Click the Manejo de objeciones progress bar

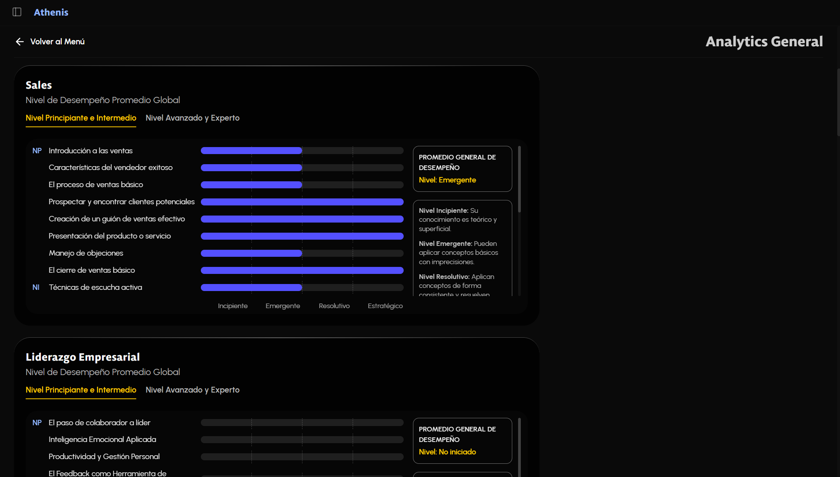[302, 253]
